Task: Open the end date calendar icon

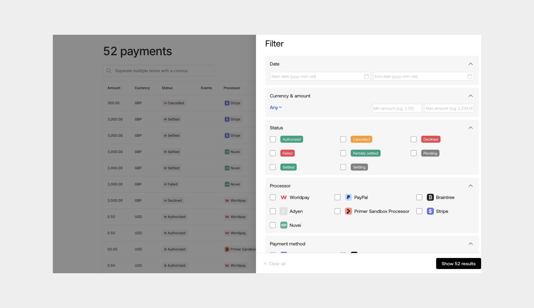Action: point(470,76)
